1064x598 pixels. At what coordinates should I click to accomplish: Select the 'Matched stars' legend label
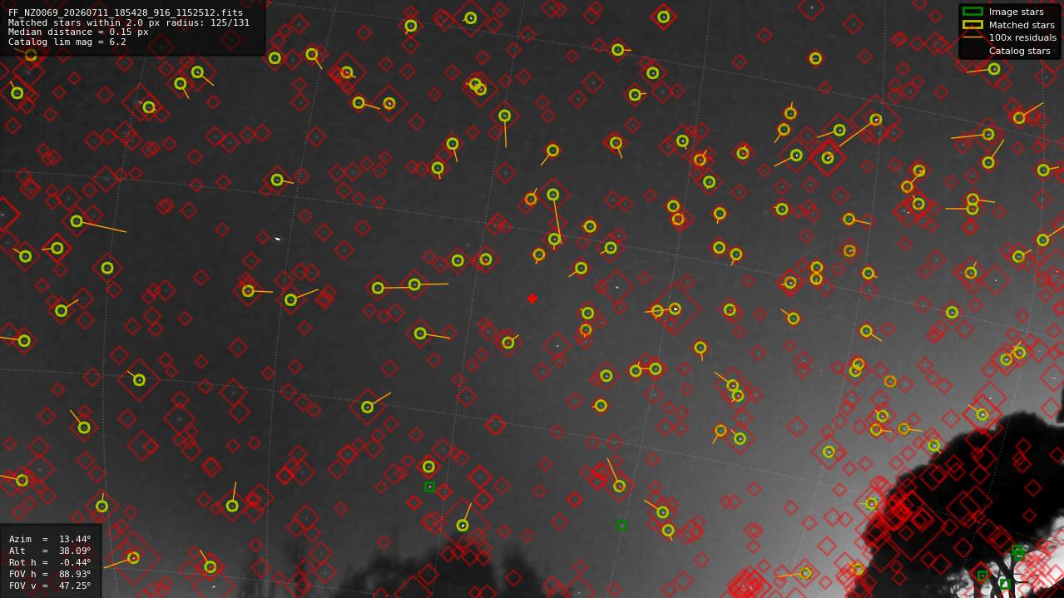(1022, 25)
